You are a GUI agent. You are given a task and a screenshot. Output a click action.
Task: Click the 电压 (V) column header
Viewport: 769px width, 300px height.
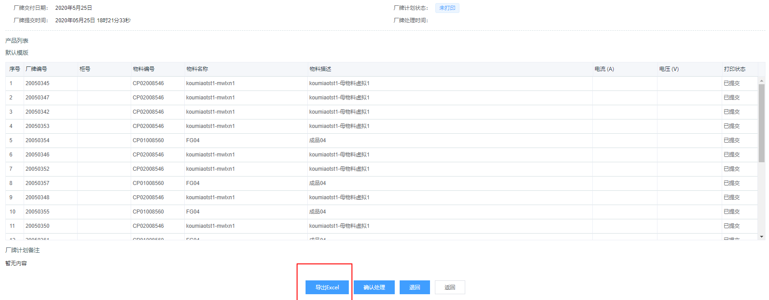click(x=669, y=69)
